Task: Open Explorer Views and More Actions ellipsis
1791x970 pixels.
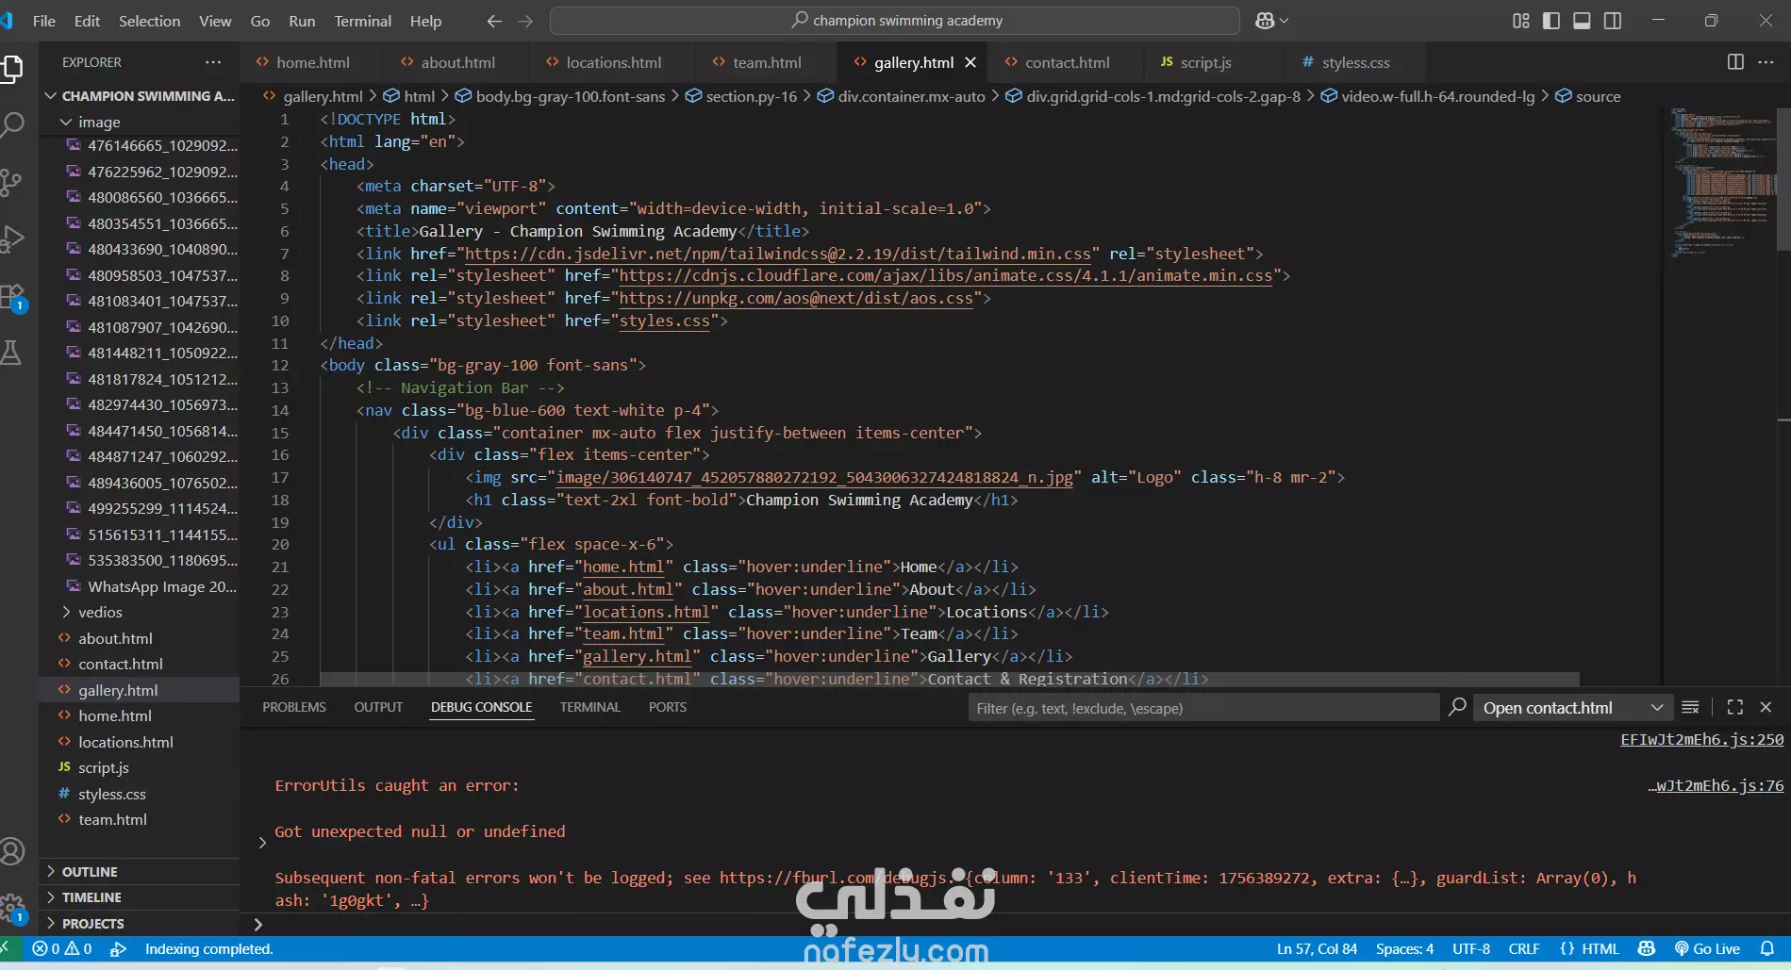Action: coord(213,62)
